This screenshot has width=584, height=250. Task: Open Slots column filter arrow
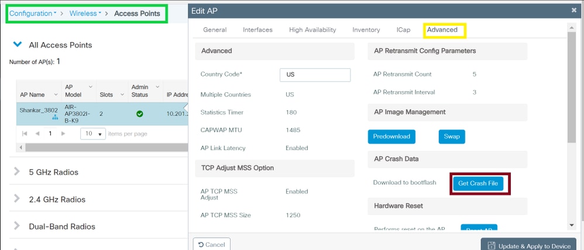(x=122, y=95)
